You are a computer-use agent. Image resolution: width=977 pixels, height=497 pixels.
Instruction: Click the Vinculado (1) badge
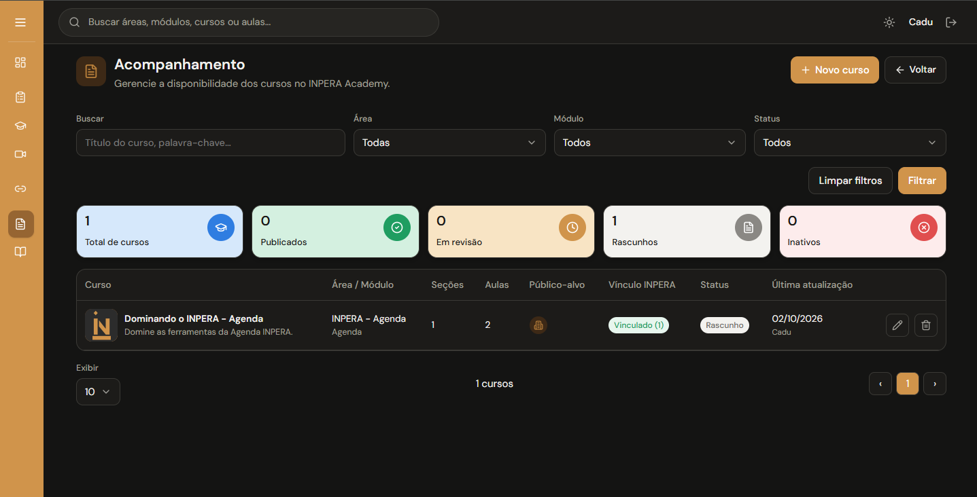tap(638, 325)
